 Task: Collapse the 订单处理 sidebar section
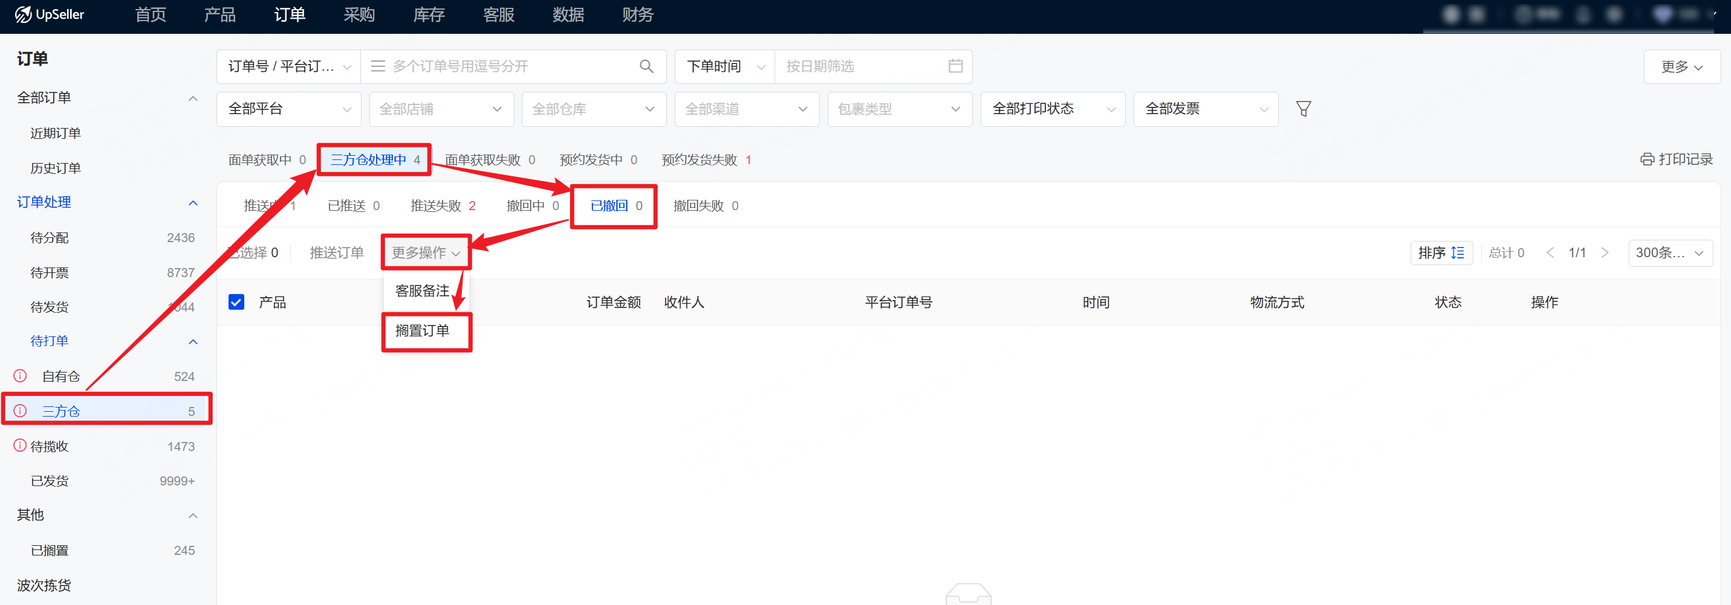[193, 202]
